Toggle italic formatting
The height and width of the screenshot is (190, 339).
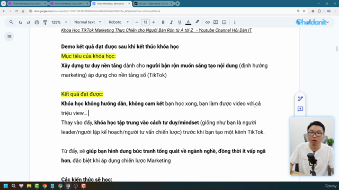pos(171,22)
